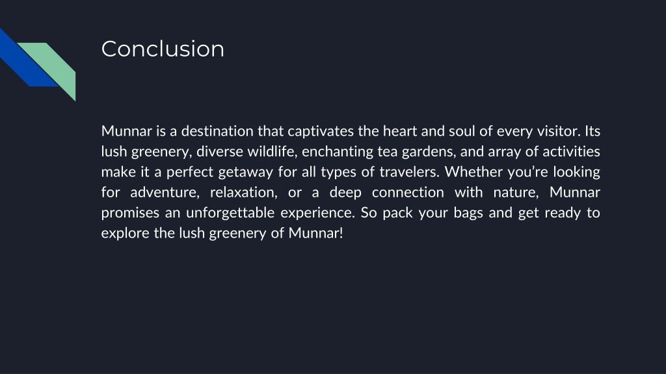Click the words "tea gardens"

pyautogui.click(x=416, y=151)
